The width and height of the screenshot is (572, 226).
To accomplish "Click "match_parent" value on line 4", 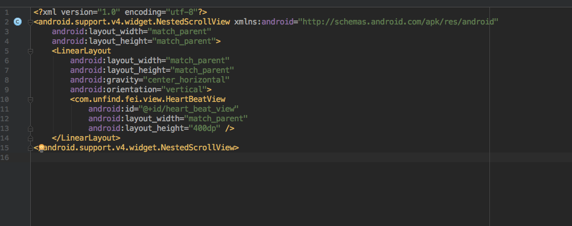I will click(x=184, y=41).
